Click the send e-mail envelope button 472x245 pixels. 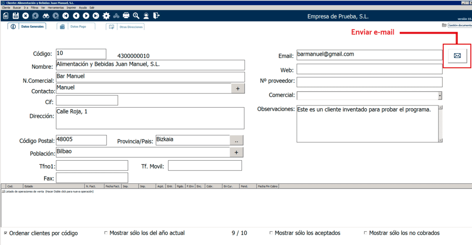[x=457, y=56]
